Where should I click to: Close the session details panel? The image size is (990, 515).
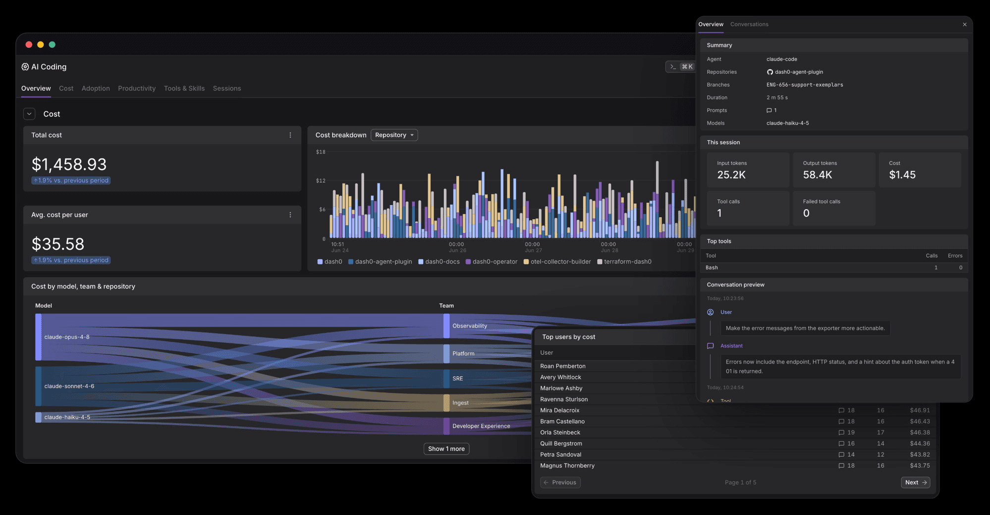pyautogui.click(x=965, y=24)
